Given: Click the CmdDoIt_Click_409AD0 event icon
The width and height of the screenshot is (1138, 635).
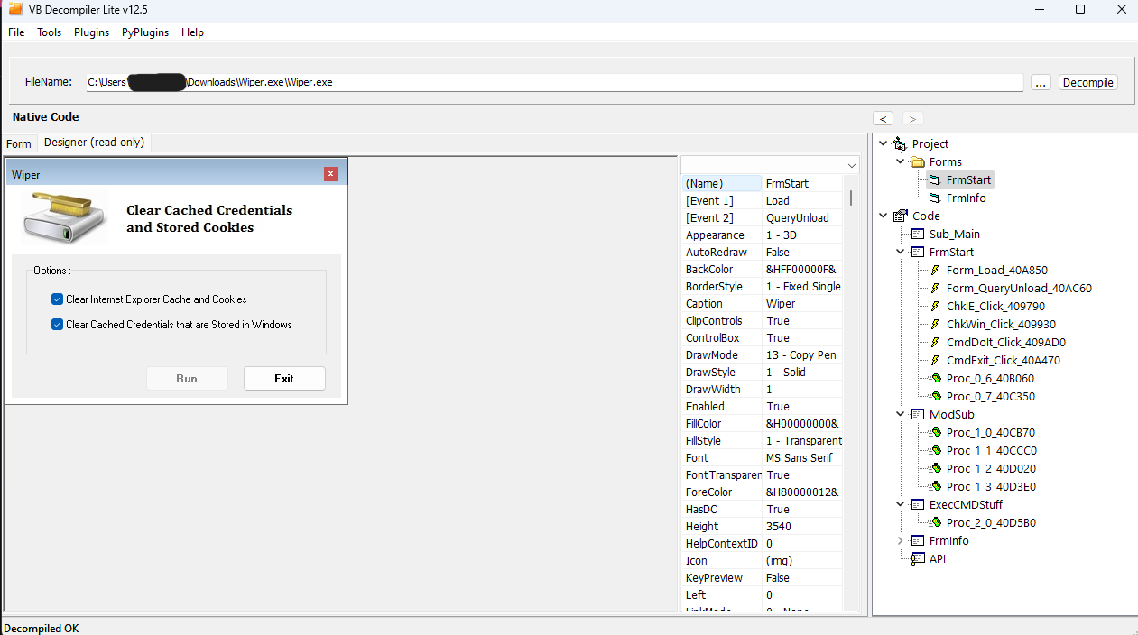Looking at the screenshot, I should pos(935,343).
